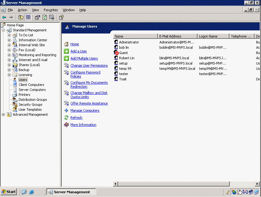261x197 pixels.
Task: Click the Back arrow toolbar button
Action: (4, 17)
